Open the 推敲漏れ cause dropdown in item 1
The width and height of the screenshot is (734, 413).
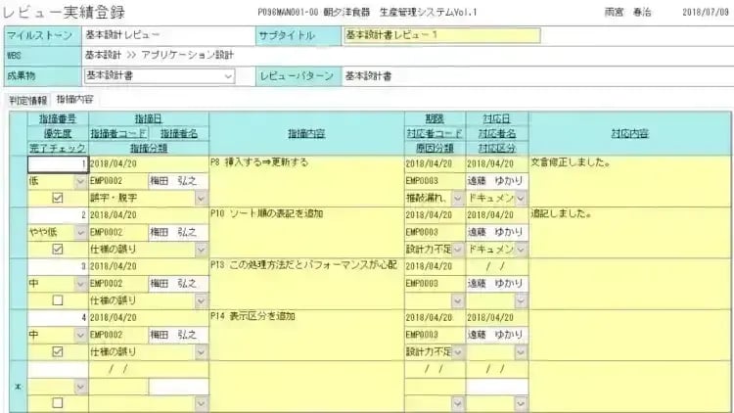tap(457, 198)
